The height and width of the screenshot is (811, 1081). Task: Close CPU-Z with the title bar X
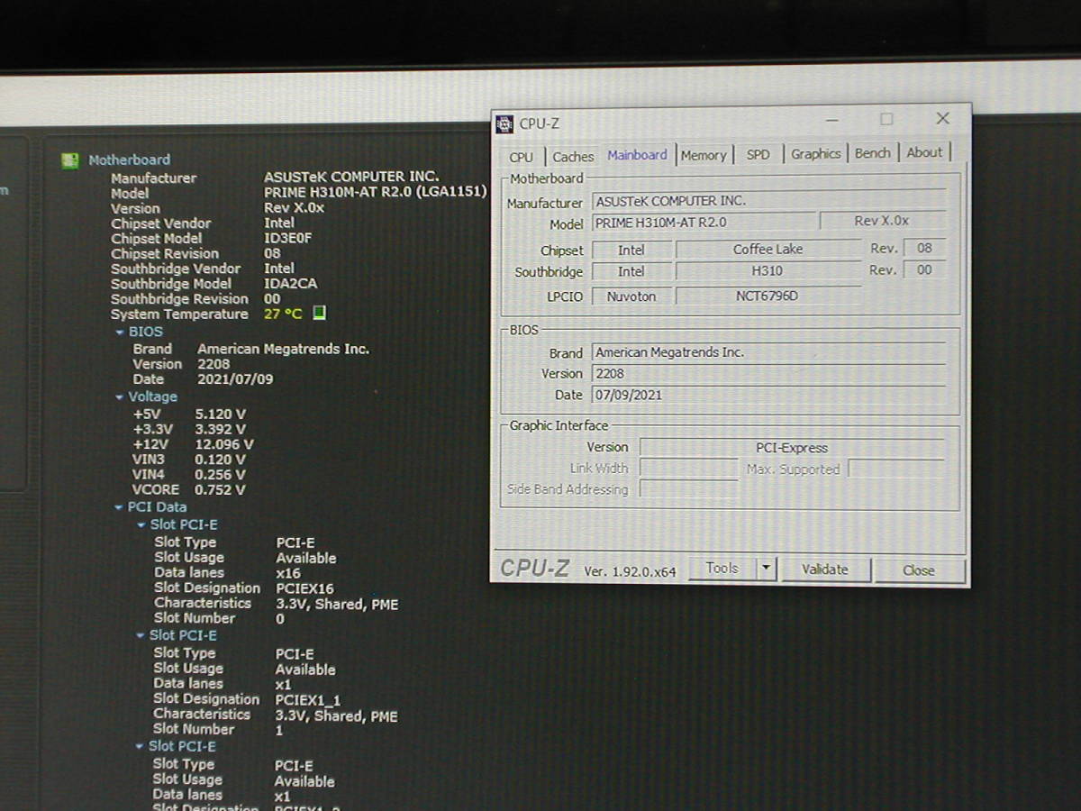[x=942, y=119]
